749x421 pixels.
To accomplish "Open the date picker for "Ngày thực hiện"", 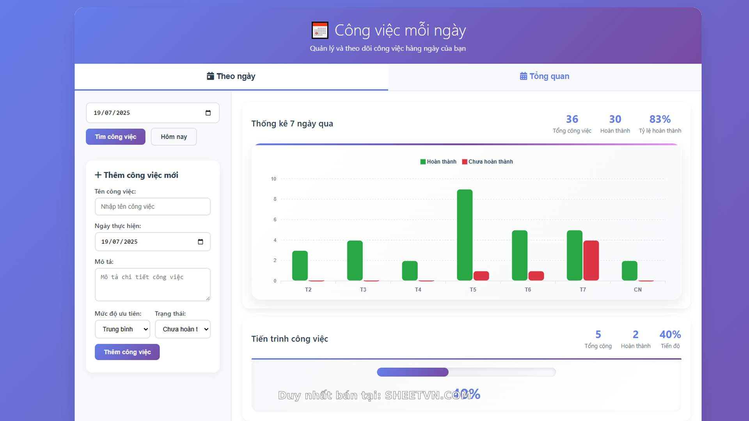I will click(201, 242).
